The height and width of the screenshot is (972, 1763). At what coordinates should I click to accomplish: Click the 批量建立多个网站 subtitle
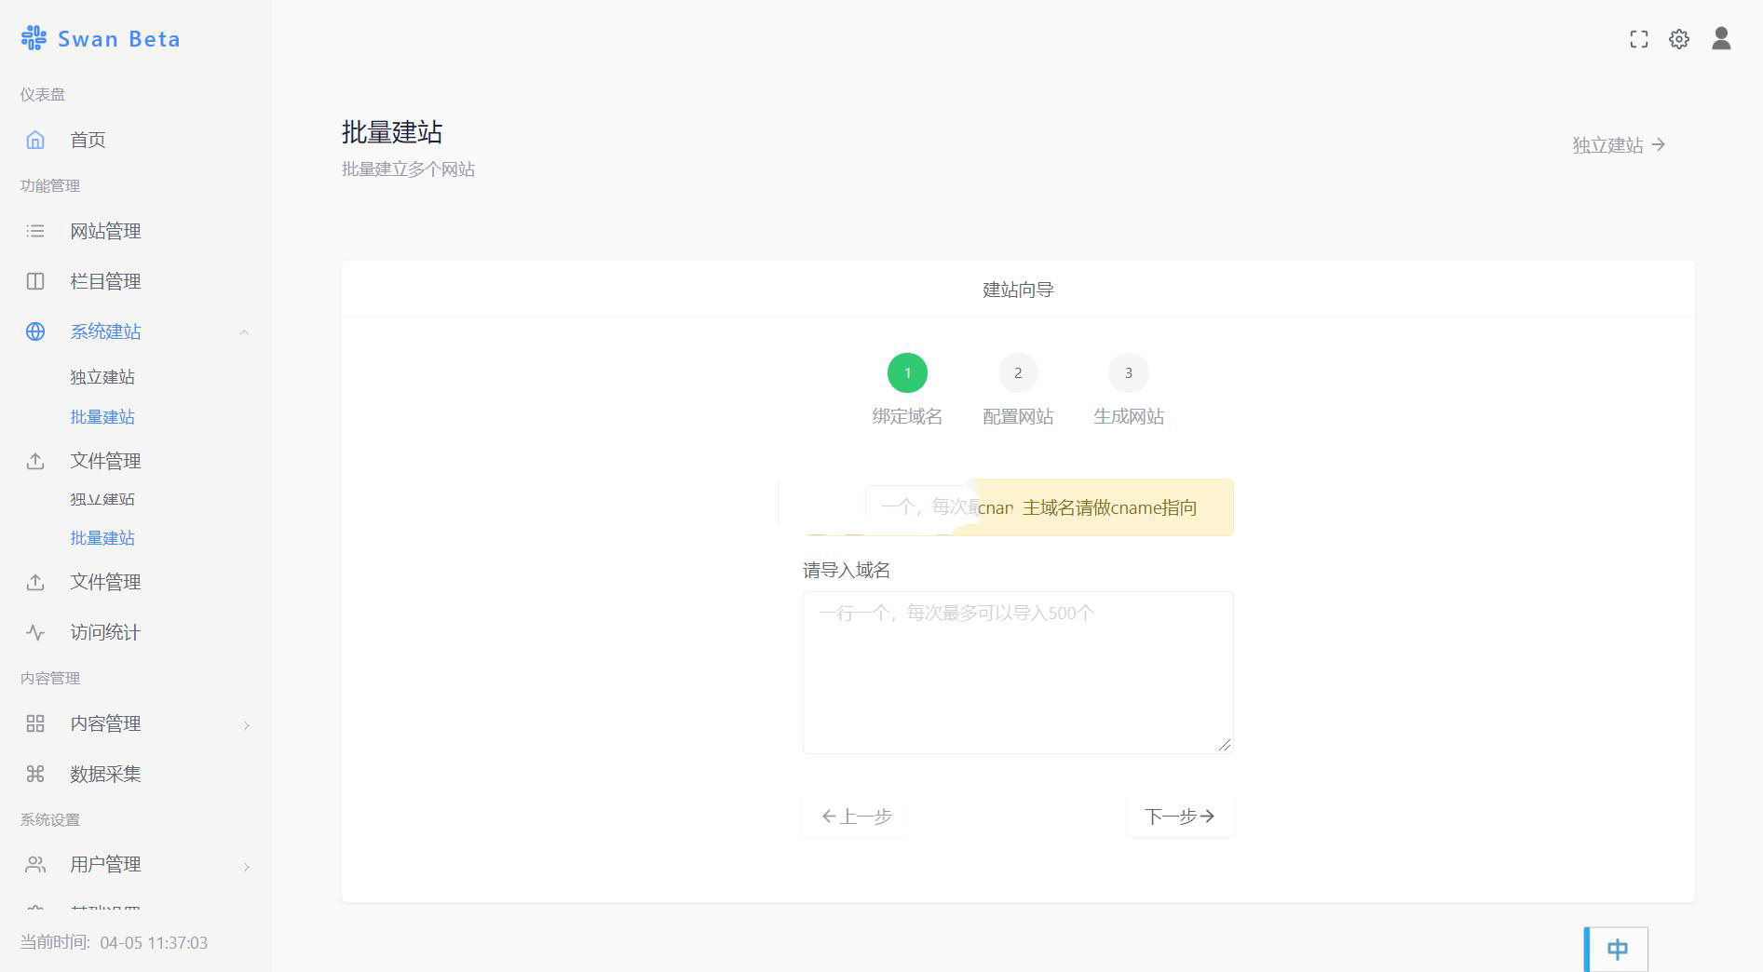(x=408, y=169)
